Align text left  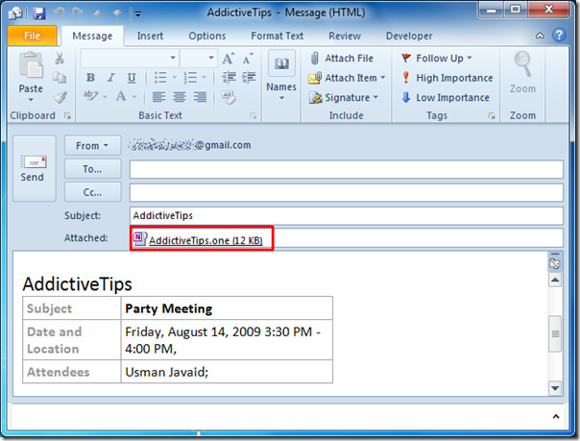click(x=158, y=97)
